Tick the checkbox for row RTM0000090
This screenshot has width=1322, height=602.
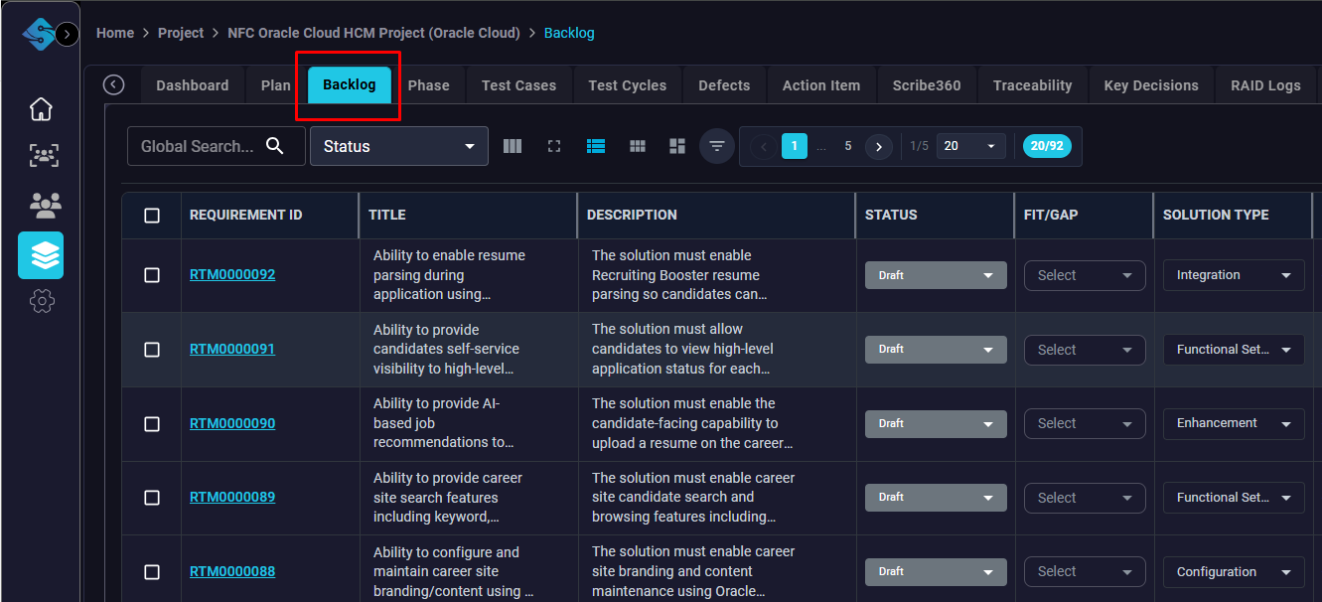[x=152, y=424]
